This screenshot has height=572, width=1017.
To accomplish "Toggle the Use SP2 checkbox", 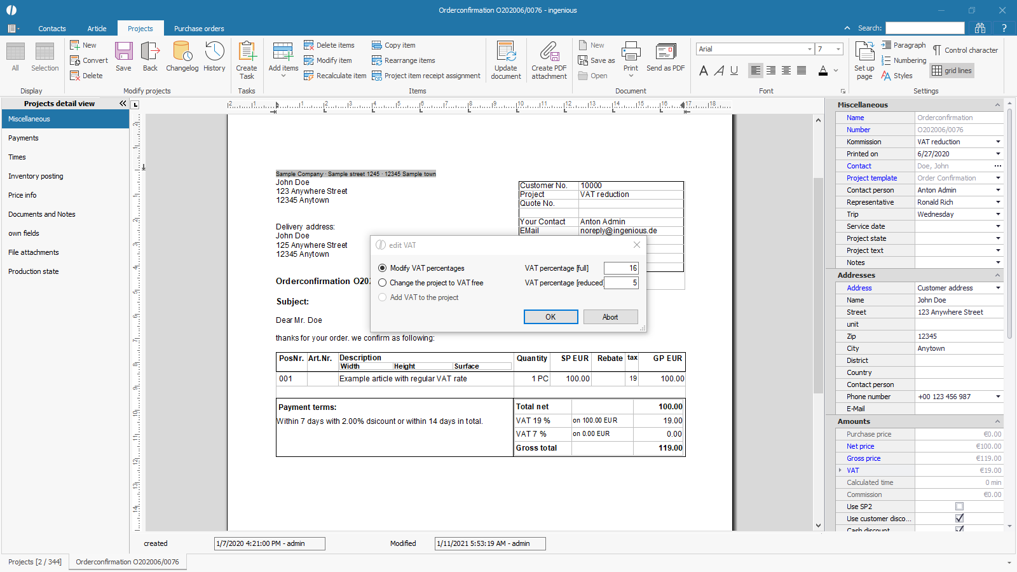I will (x=959, y=507).
